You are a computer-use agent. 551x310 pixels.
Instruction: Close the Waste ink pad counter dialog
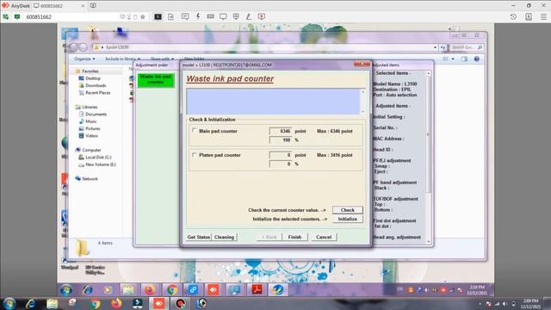point(362,65)
